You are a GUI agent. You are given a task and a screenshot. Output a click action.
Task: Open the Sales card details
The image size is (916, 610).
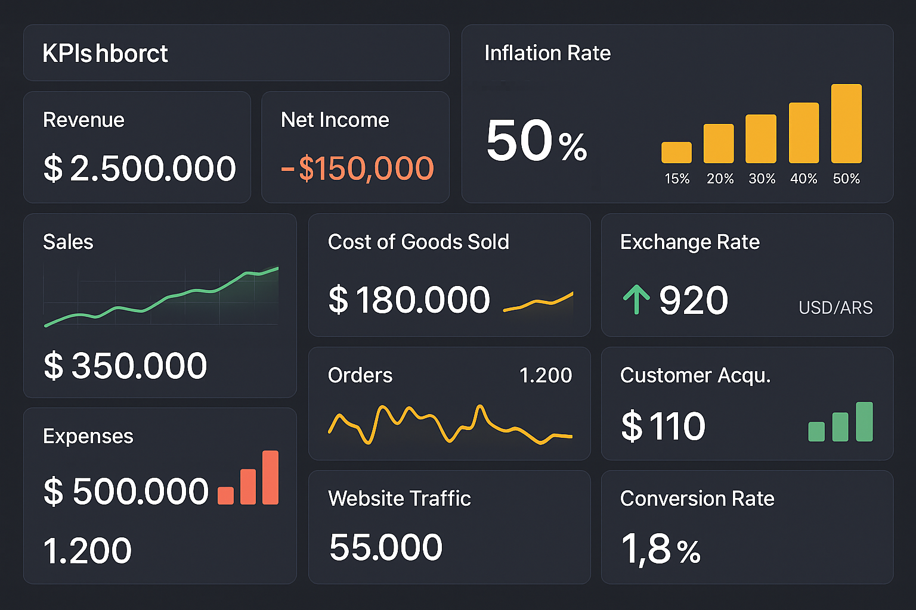coord(160,305)
